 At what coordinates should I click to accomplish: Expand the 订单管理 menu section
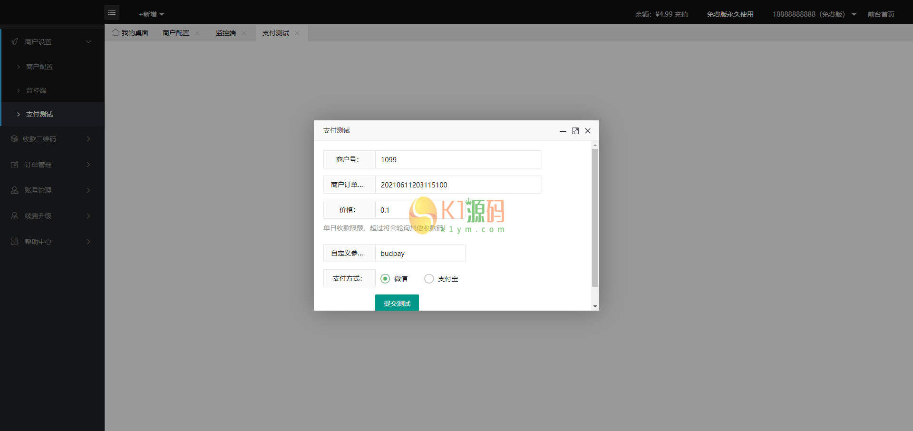tap(88, 164)
